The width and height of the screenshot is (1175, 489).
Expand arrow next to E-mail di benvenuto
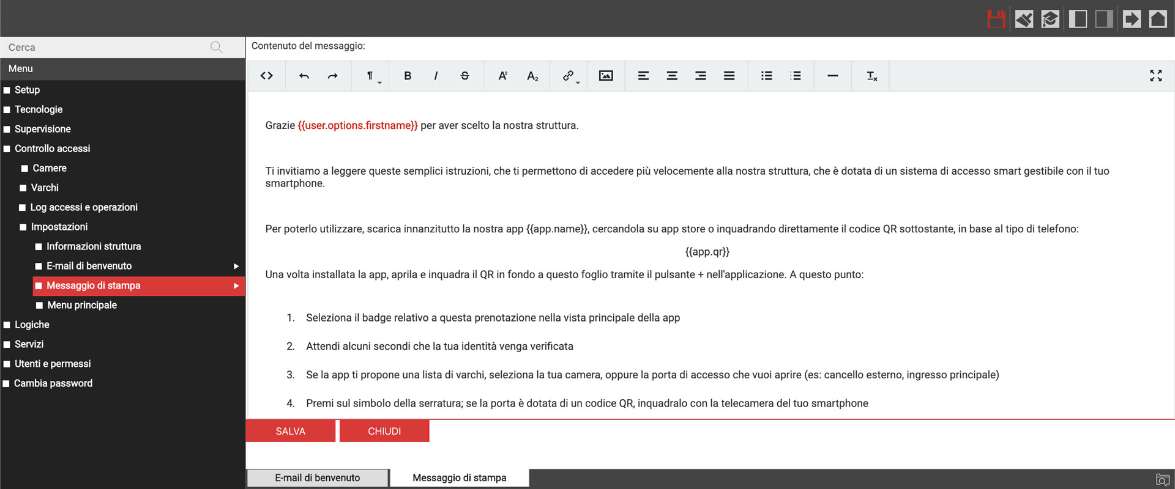click(x=236, y=266)
